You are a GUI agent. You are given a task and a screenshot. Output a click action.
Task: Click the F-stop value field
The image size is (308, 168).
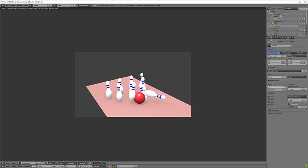point(297,89)
